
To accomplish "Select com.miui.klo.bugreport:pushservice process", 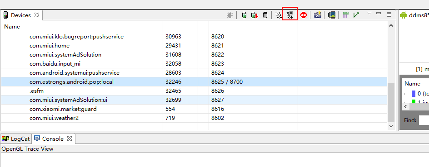I will 77,37.
